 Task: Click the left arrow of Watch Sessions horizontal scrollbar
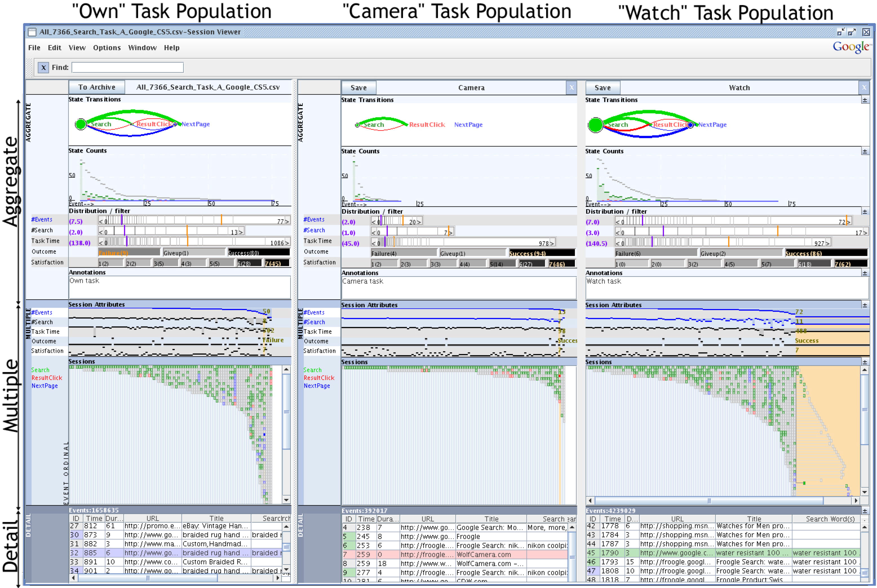point(590,501)
